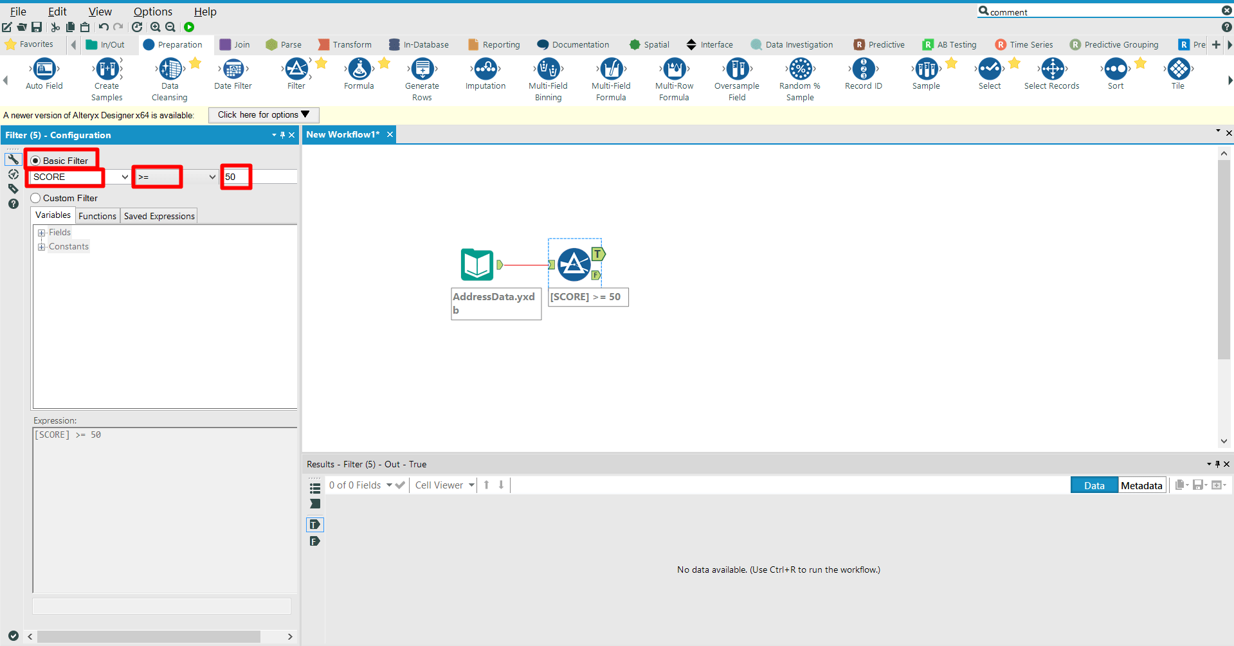The width and height of the screenshot is (1234, 646).
Task: Run the workflow with the green play icon
Action: tap(189, 27)
